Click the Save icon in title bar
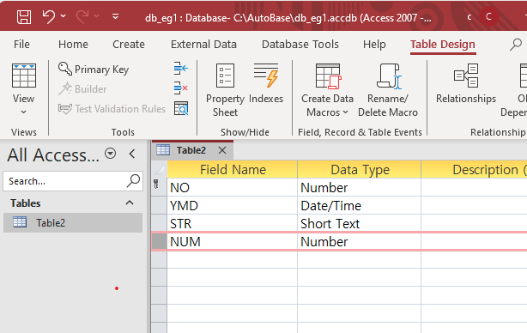This screenshot has width=527, height=333. [24, 16]
